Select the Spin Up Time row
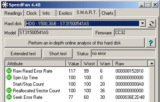The width and height of the screenshot is (160, 102). click(77, 77)
